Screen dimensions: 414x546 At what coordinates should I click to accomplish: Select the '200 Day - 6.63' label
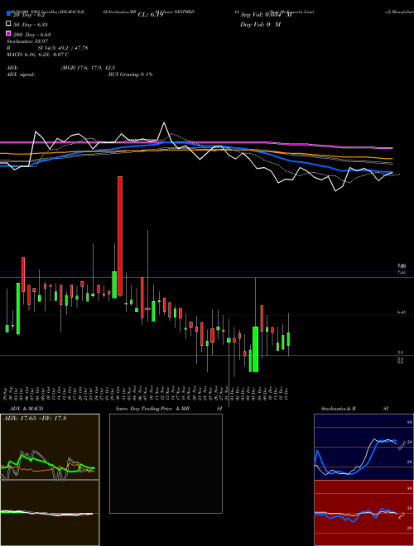coord(31,34)
